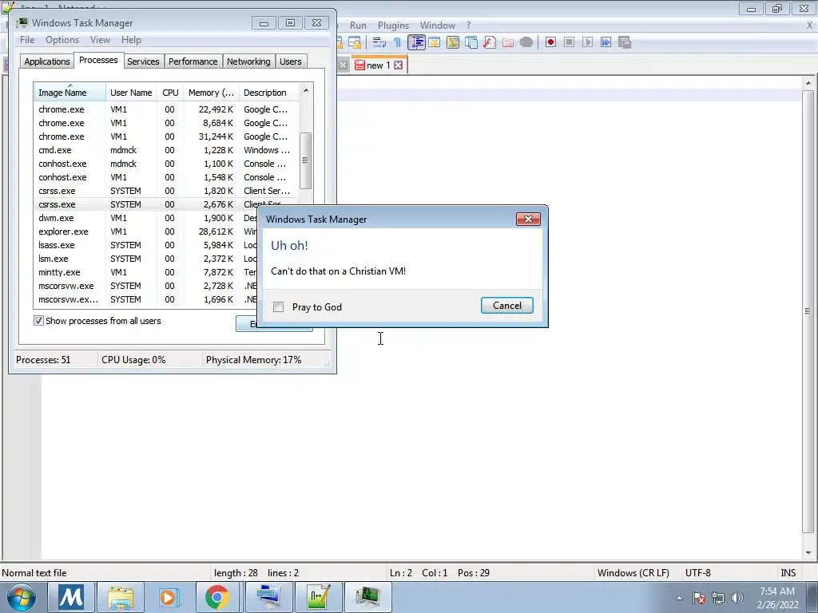The width and height of the screenshot is (818, 613).
Task: Open the document map toolbar icon
Action: point(452,42)
